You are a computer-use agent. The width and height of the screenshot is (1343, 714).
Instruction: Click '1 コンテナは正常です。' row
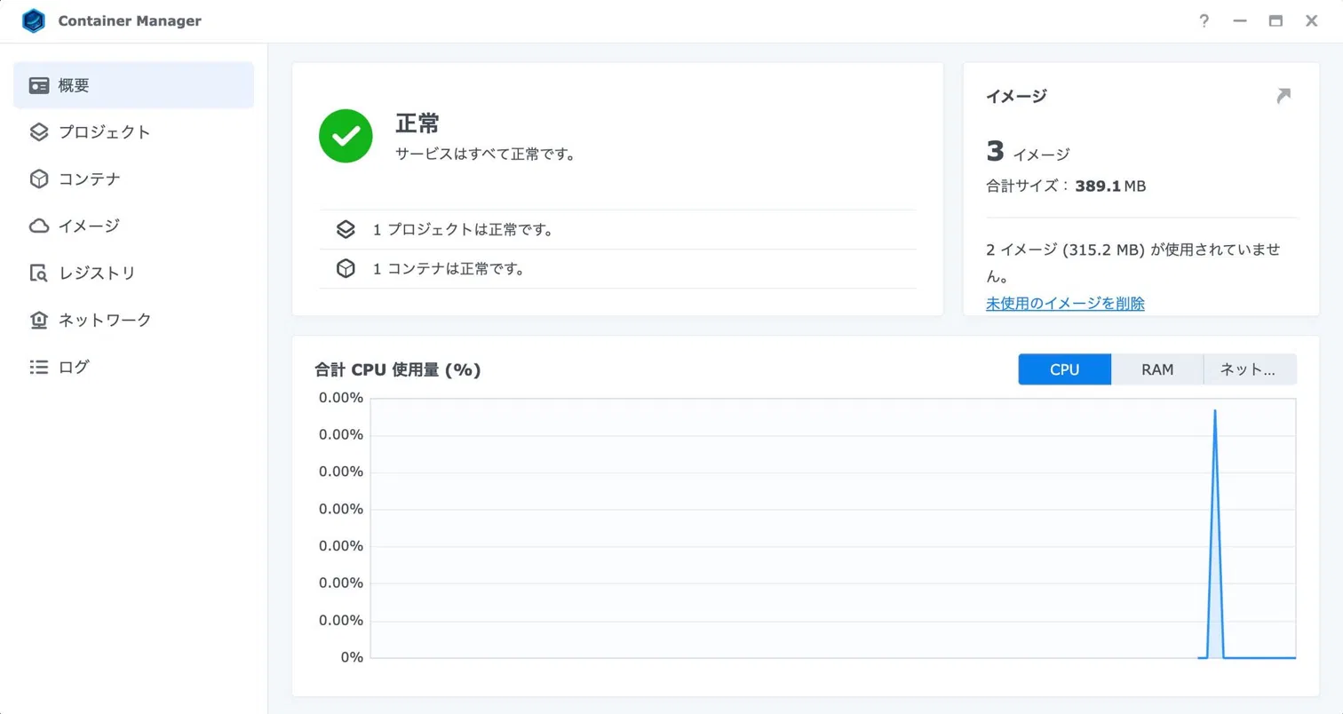click(x=617, y=269)
